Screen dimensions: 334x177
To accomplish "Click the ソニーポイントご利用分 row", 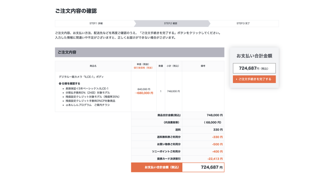I will pos(178,152).
